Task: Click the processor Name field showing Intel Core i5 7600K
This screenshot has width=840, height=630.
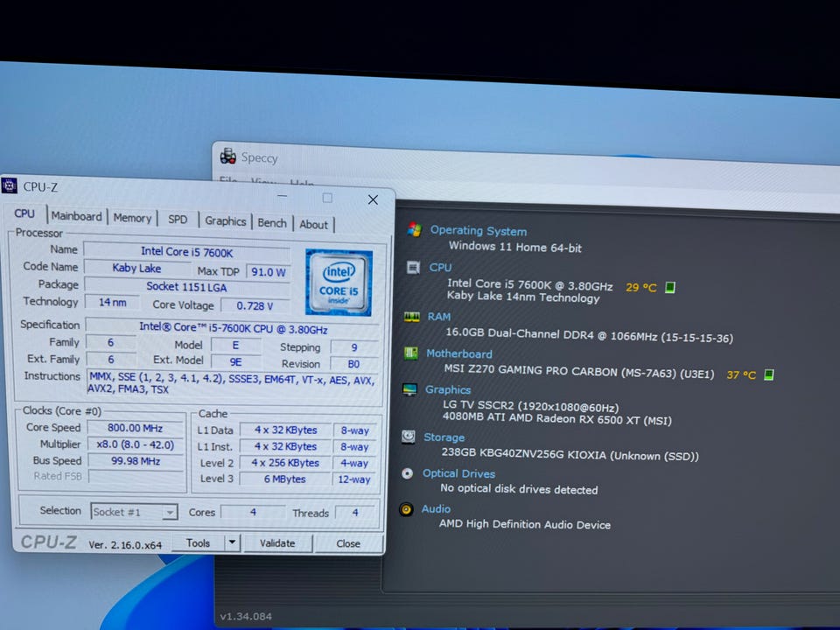Action: pyautogui.click(x=186, y=252)
